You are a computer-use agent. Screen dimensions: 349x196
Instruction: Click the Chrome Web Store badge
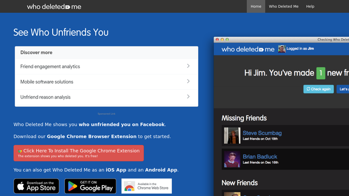click(x=147, y=186)
